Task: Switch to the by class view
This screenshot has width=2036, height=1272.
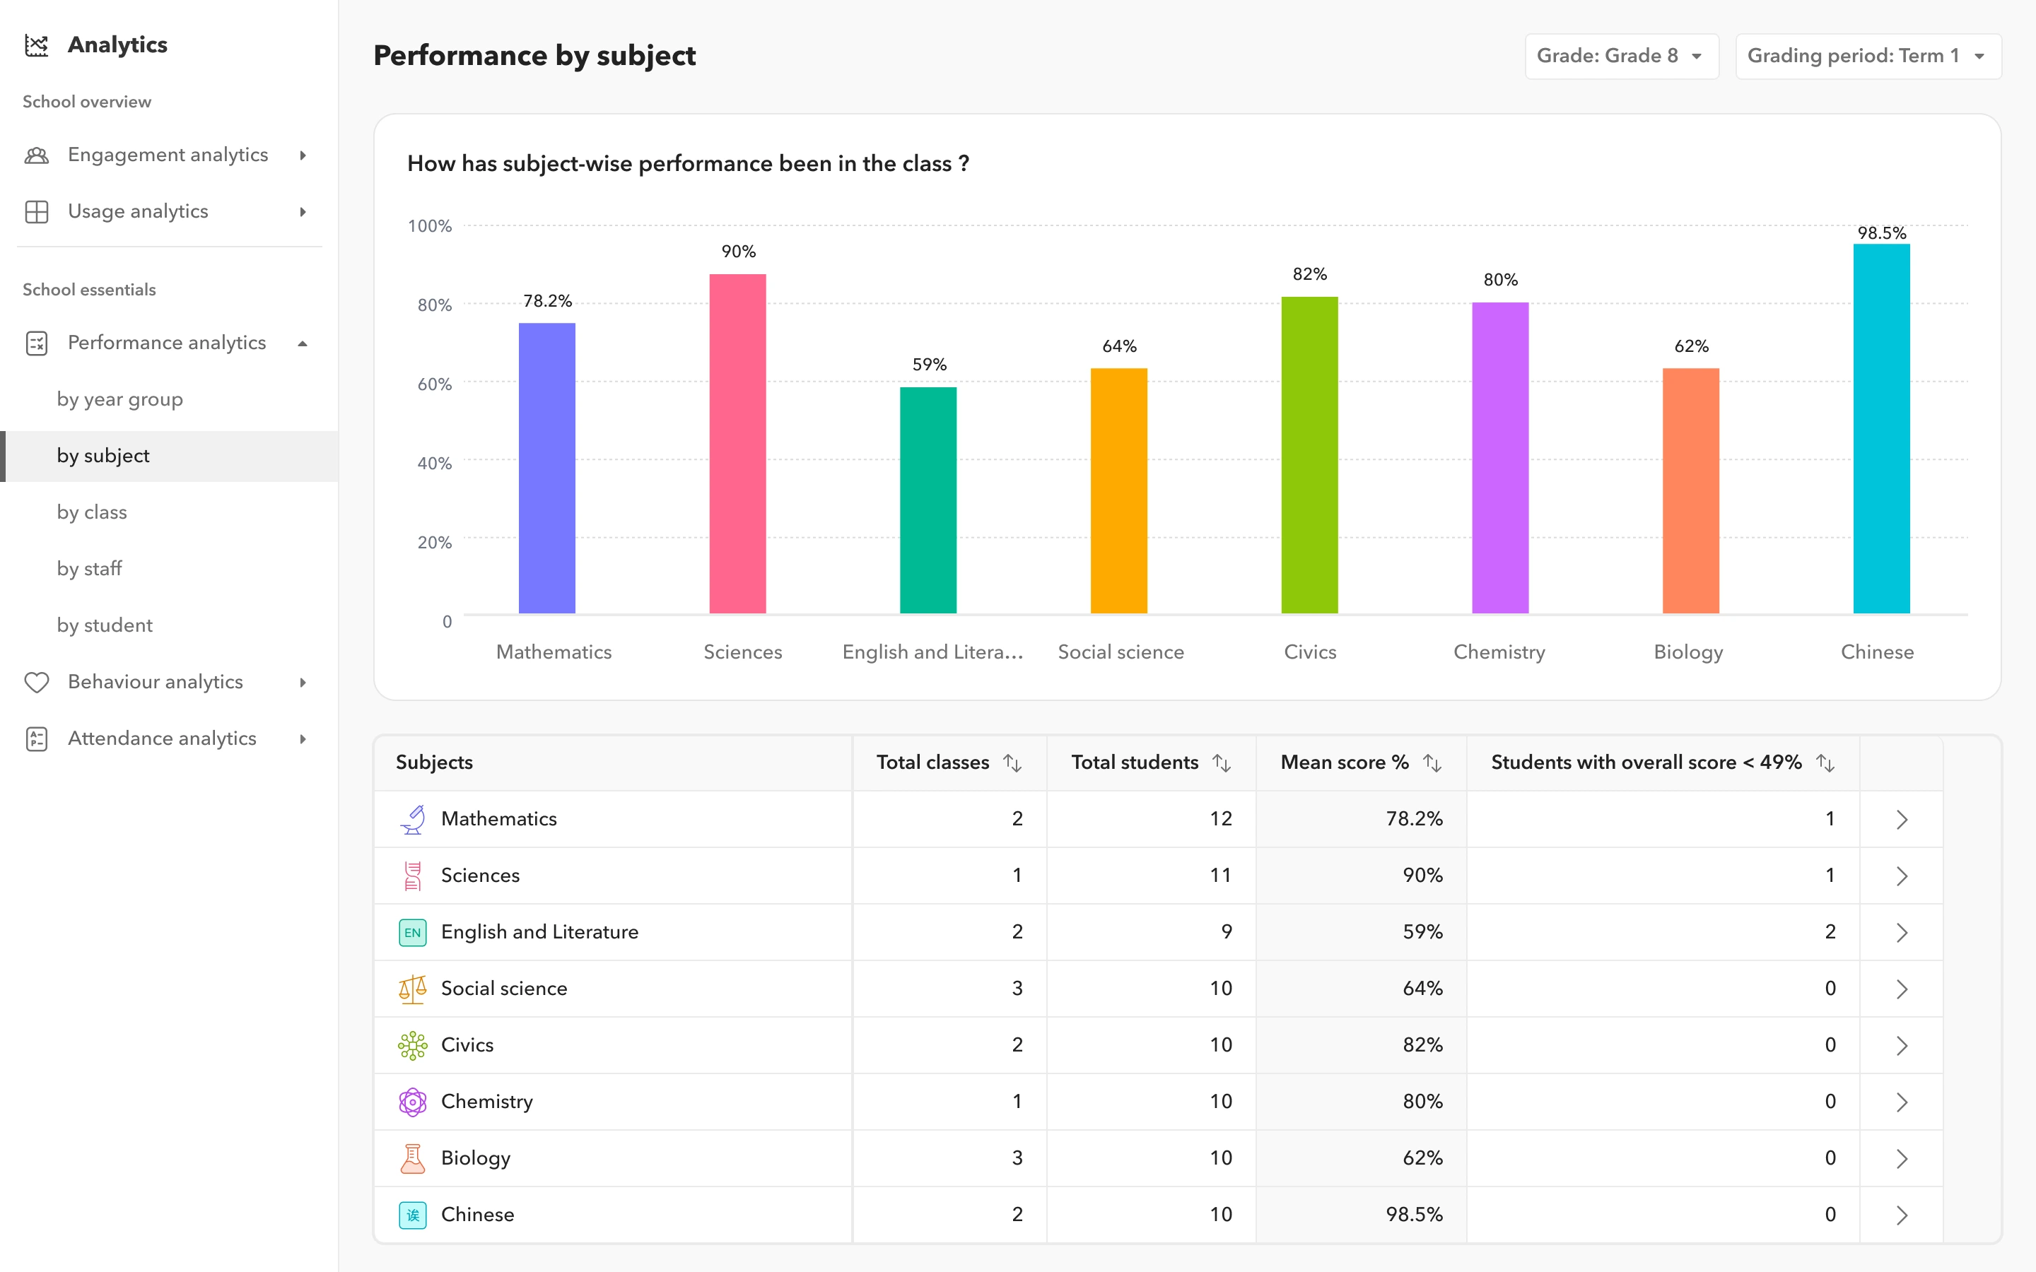Action: click(x=92, y=512)
